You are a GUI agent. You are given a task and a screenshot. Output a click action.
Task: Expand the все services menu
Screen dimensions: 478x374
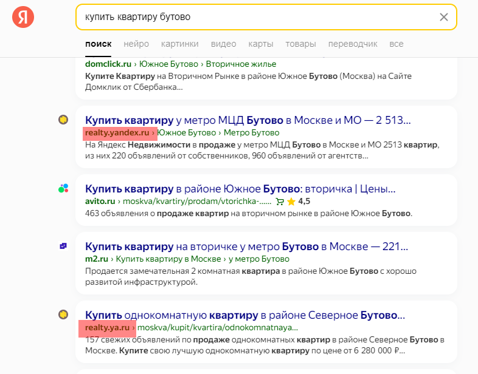397,44
